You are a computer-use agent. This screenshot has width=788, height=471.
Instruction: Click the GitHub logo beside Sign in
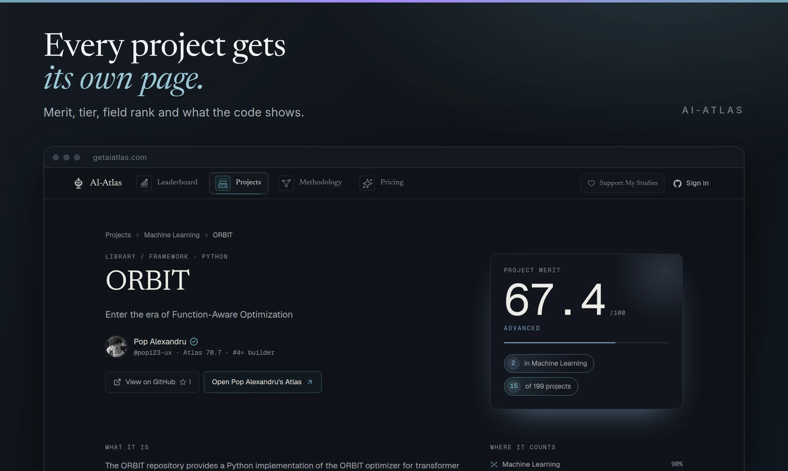click(x=678, y=183)
